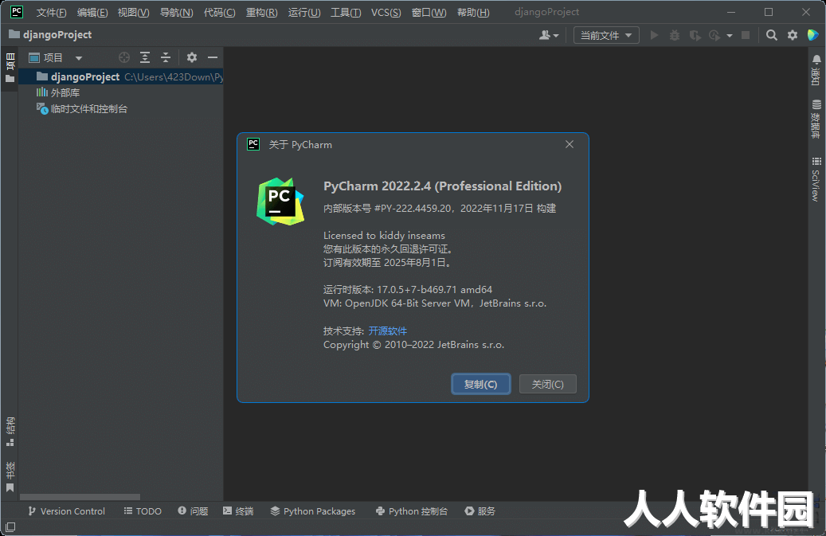Viewport: 826px width, 536px height.
Task: Toggle the 项目 tool window side tab
Action: point(10,68)
